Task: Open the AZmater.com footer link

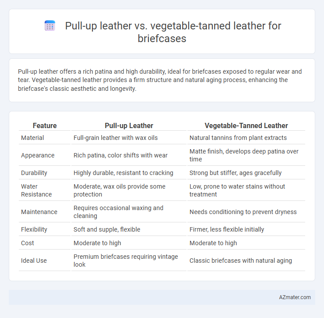Action: click(x=295, y=297)
